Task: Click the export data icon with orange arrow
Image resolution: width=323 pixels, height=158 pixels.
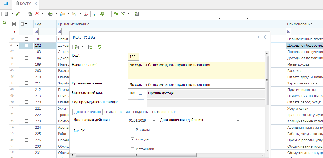Action: [x=62, y=14]
